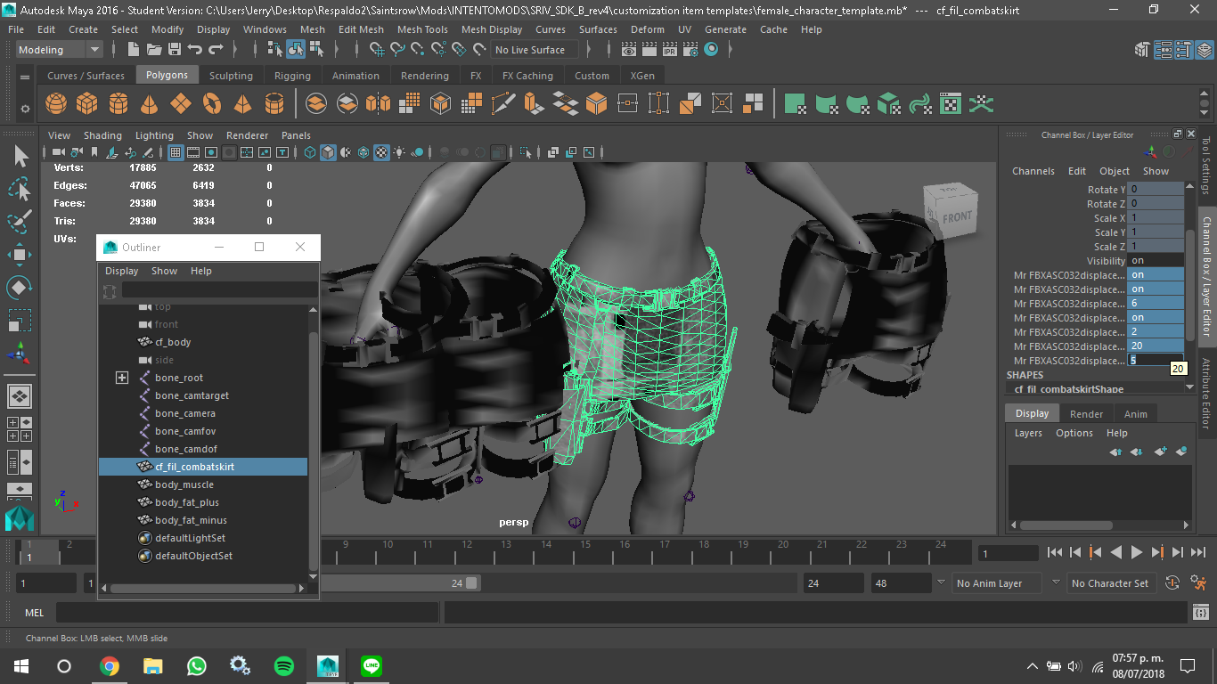Create a polygon torus from the shelf
The width and height of the screenshot is (1217, 684).
[x=212, y=104]
